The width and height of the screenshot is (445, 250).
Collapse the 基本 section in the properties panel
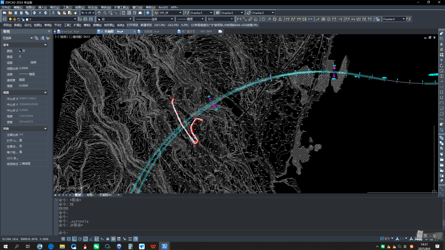coord(45,45)
